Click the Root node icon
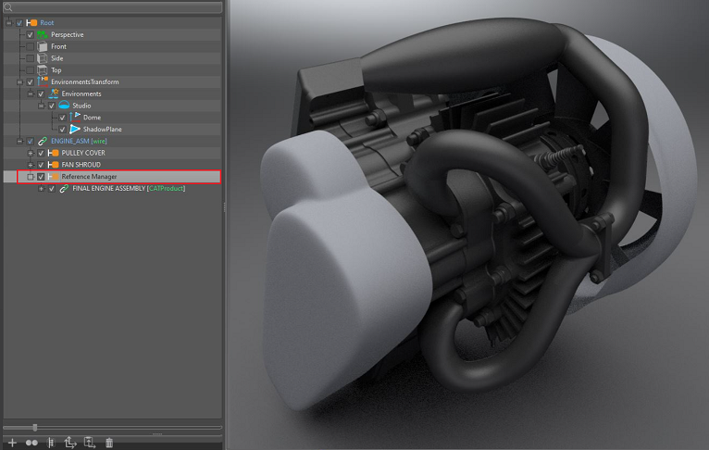This screenshot has height=450, width=709. click(31, 22)
